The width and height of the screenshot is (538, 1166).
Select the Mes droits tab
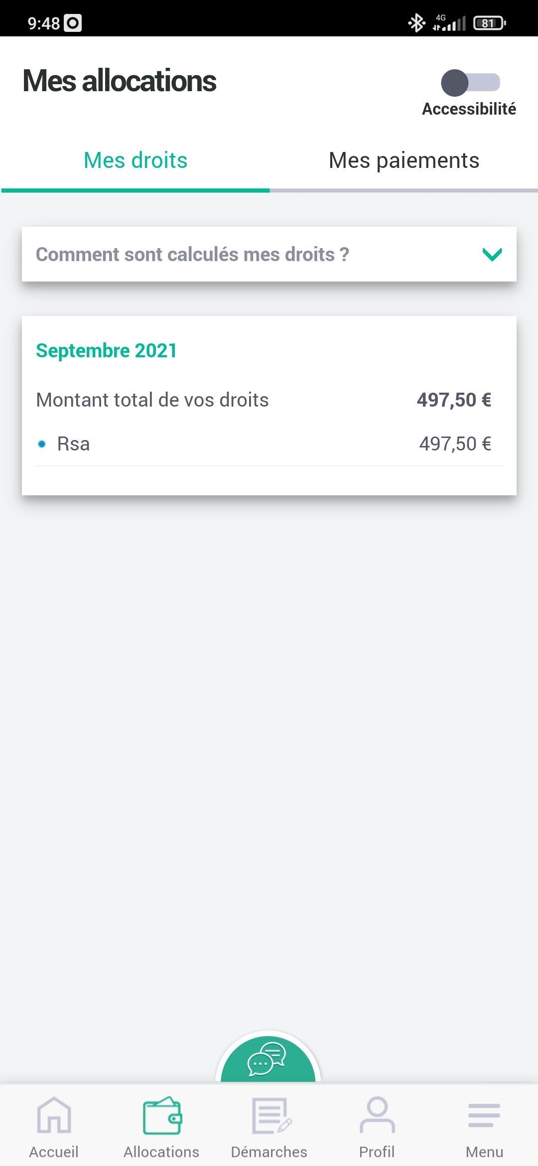[135, 160]
